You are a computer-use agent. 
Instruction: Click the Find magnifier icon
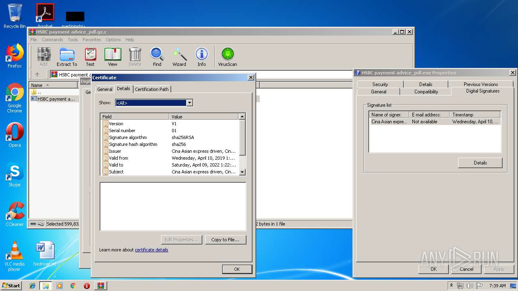[157, 57]
